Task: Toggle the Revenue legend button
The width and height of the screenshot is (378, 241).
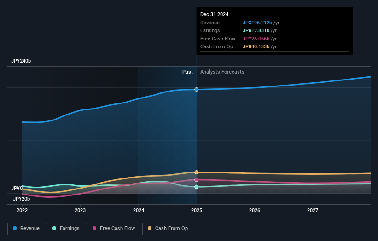Action: point(26,229)
